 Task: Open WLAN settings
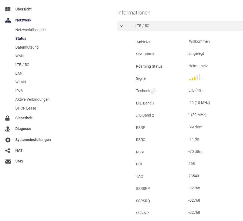click(x=20, y=82)
